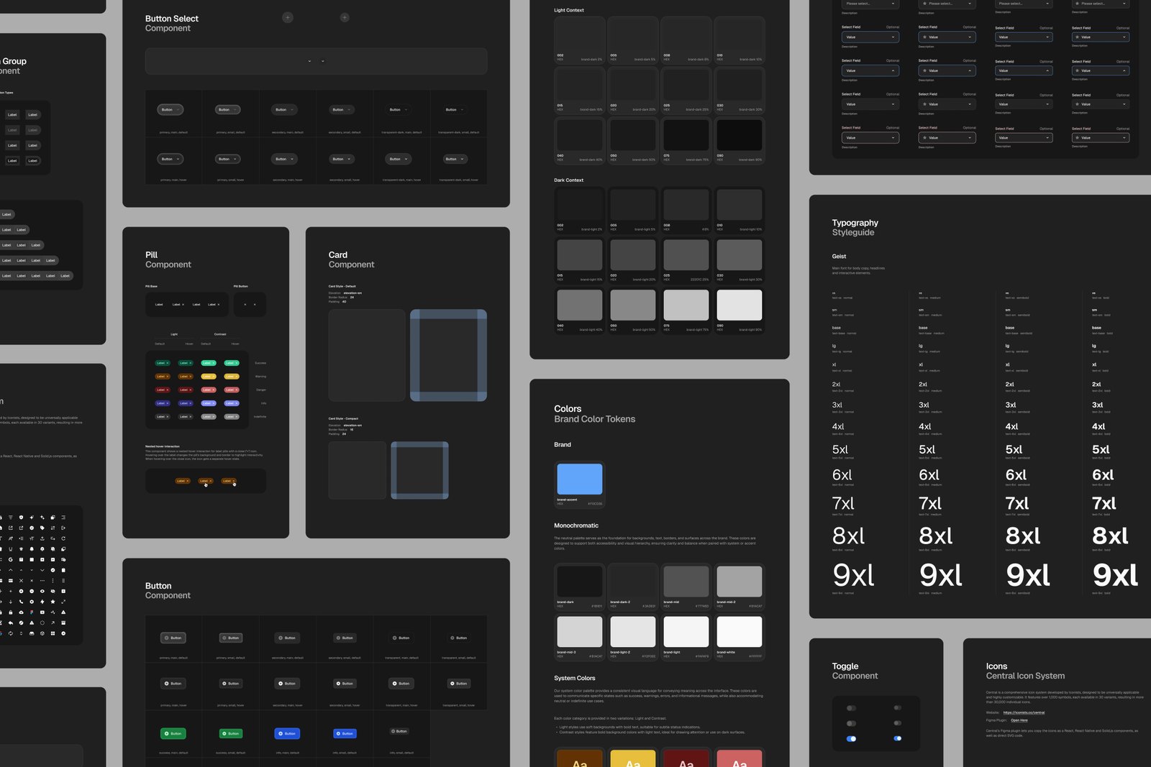The height and width of the screenshot is (767, 1151).
Task: Select Dark Context 090 brand-light 90% swatch
Action: tap(740, 306)
